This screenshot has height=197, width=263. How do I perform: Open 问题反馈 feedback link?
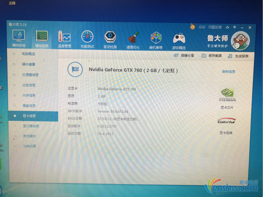click(x=215, y=27)
